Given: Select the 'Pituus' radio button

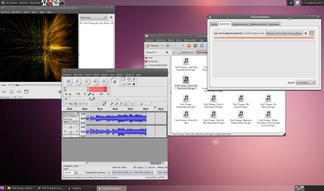Looking at the screenshot, I should pos(146,167).
